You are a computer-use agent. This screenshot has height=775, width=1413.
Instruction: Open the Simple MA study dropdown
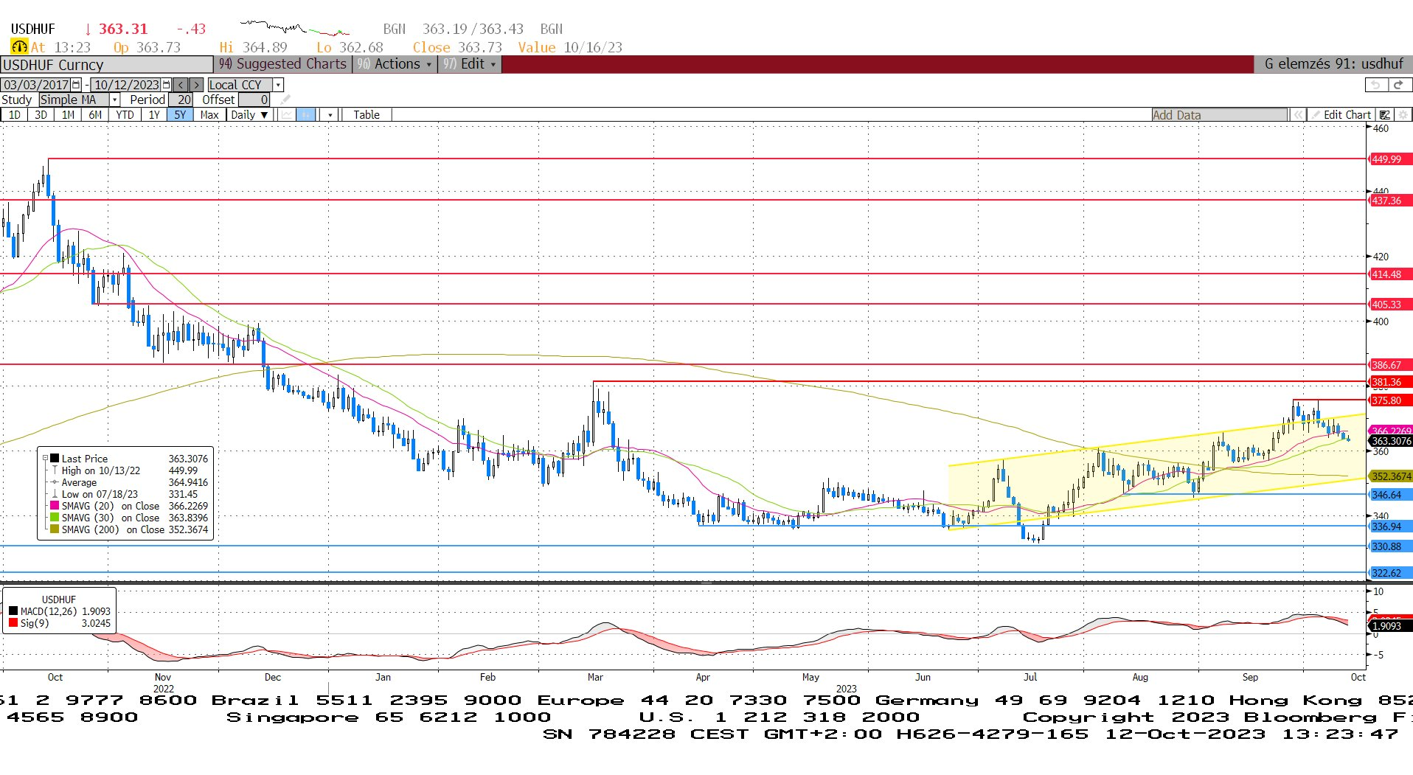coord(114,100)
